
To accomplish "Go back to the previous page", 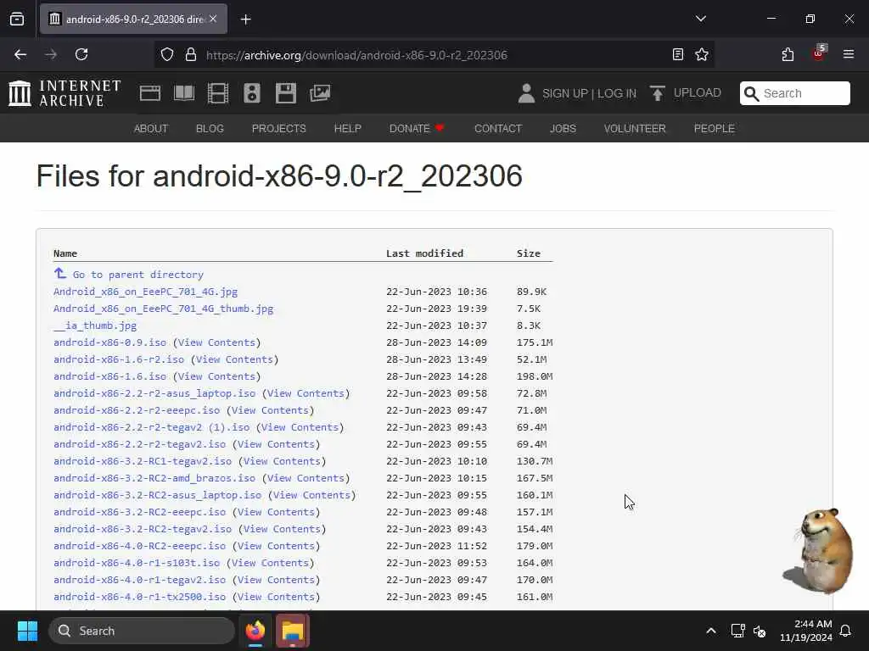I will click(x=20, y=54).
